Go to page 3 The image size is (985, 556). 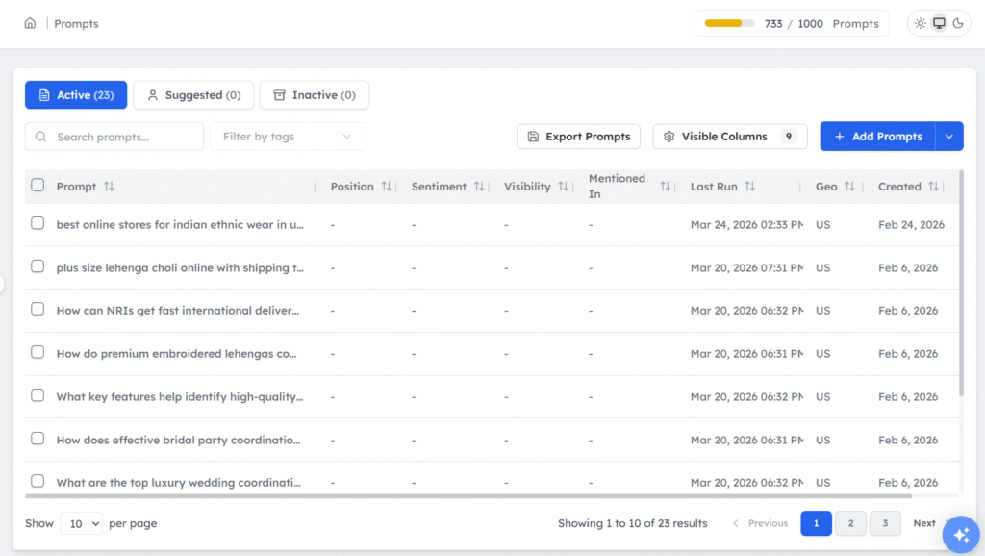[x=885, y=523]
